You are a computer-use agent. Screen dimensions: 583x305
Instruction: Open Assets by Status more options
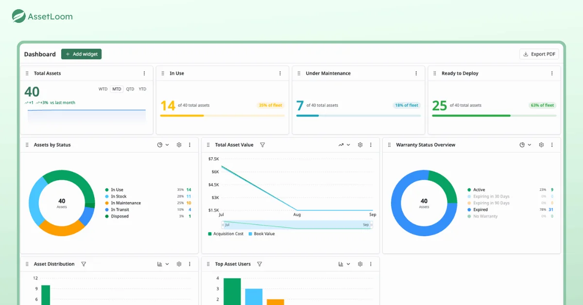tap(189, 145)
